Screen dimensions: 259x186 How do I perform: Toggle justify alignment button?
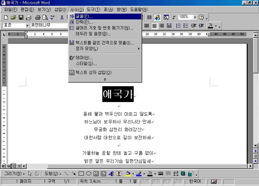pyautogui.click(x=147, y=26)
